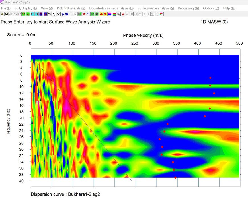This screenshot has width=248, height=199.
Task: Open the Downhole seismic analysis menu
Action: [111, 8]
